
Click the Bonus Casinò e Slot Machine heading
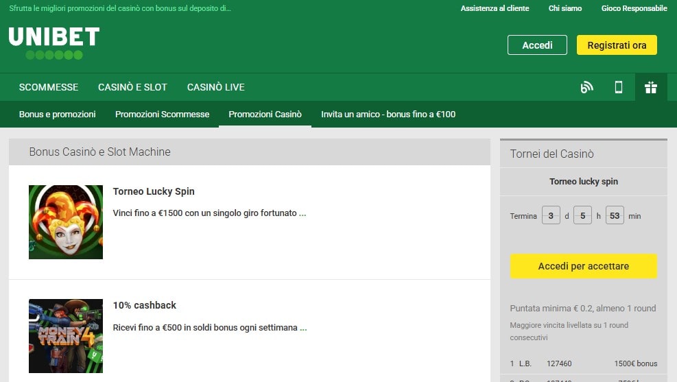point(99,152)
